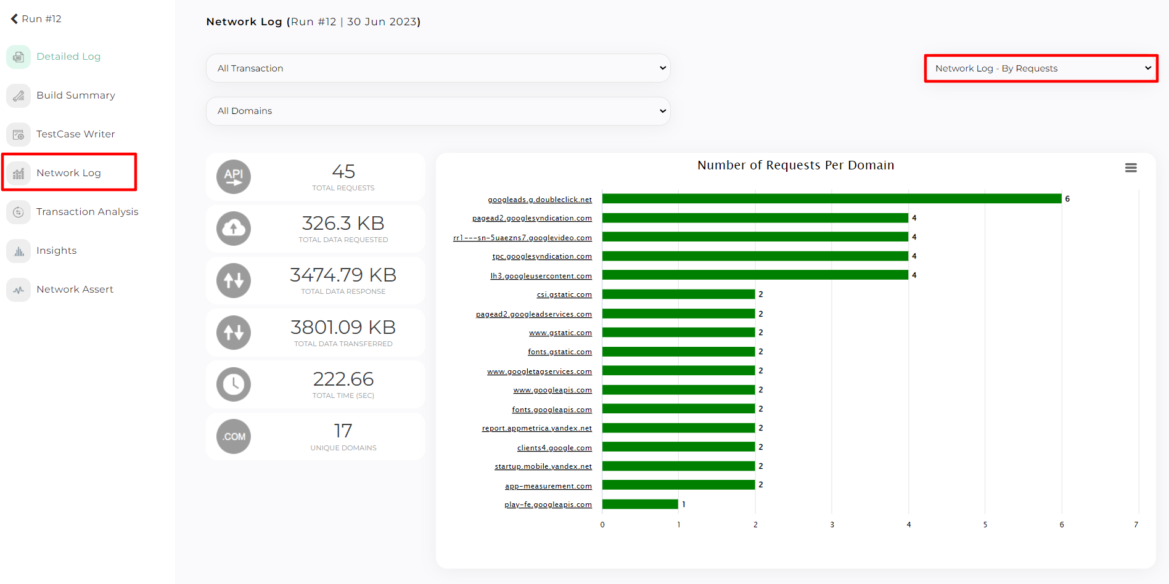Open the Network Log - By Requests selector

[x=1040, y=68]
